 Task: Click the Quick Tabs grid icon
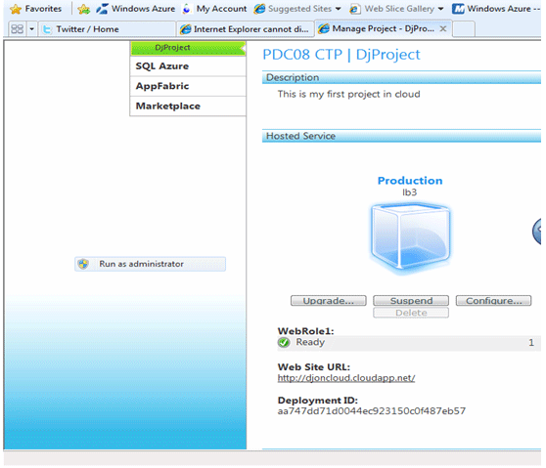[x=17, y=29]
